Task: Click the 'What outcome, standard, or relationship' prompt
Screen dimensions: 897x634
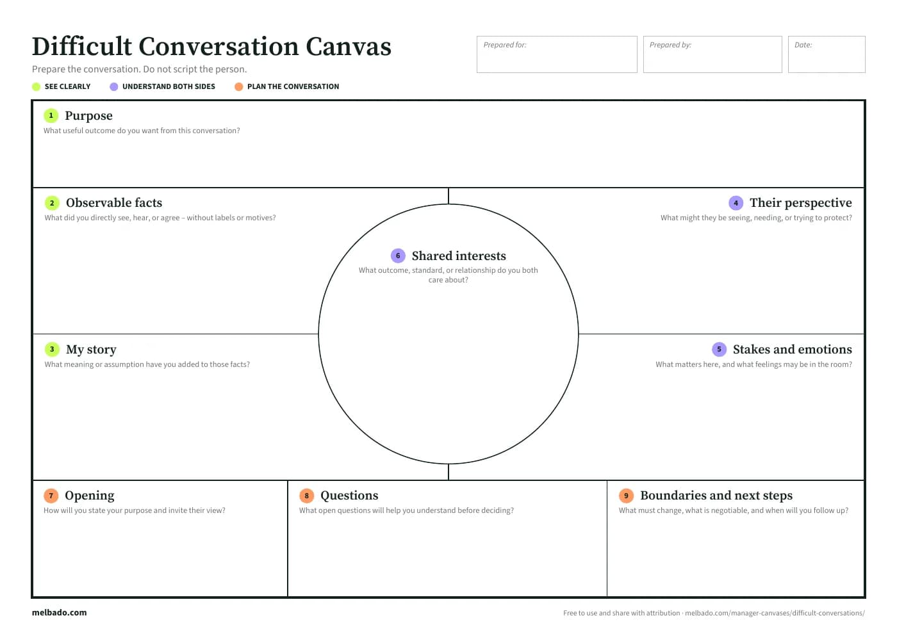Action: tap(448, 275)
